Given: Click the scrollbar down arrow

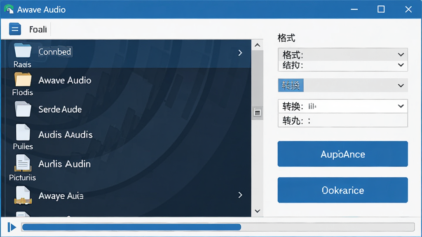Looking at the screenshot, I should click(257, 211).
